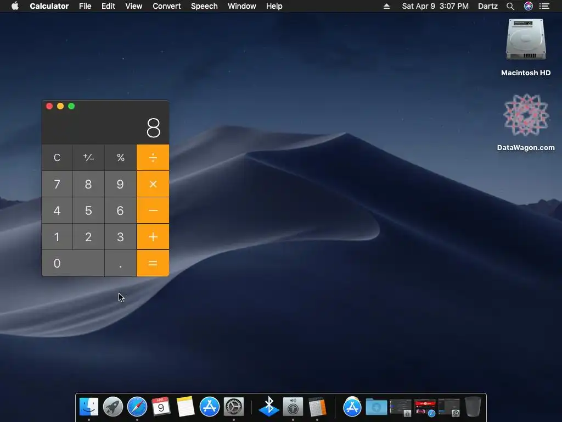Tap the 7 digit key
562x422 pixels.
pyautogui.click(x=57, y=184)
